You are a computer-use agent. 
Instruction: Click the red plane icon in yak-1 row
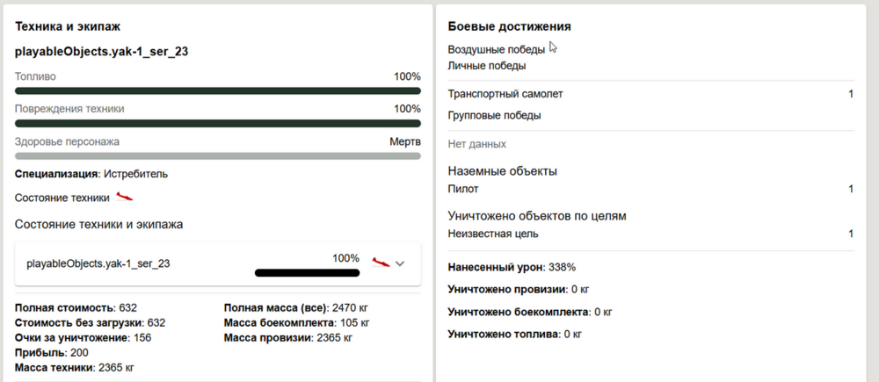point(381,262)
